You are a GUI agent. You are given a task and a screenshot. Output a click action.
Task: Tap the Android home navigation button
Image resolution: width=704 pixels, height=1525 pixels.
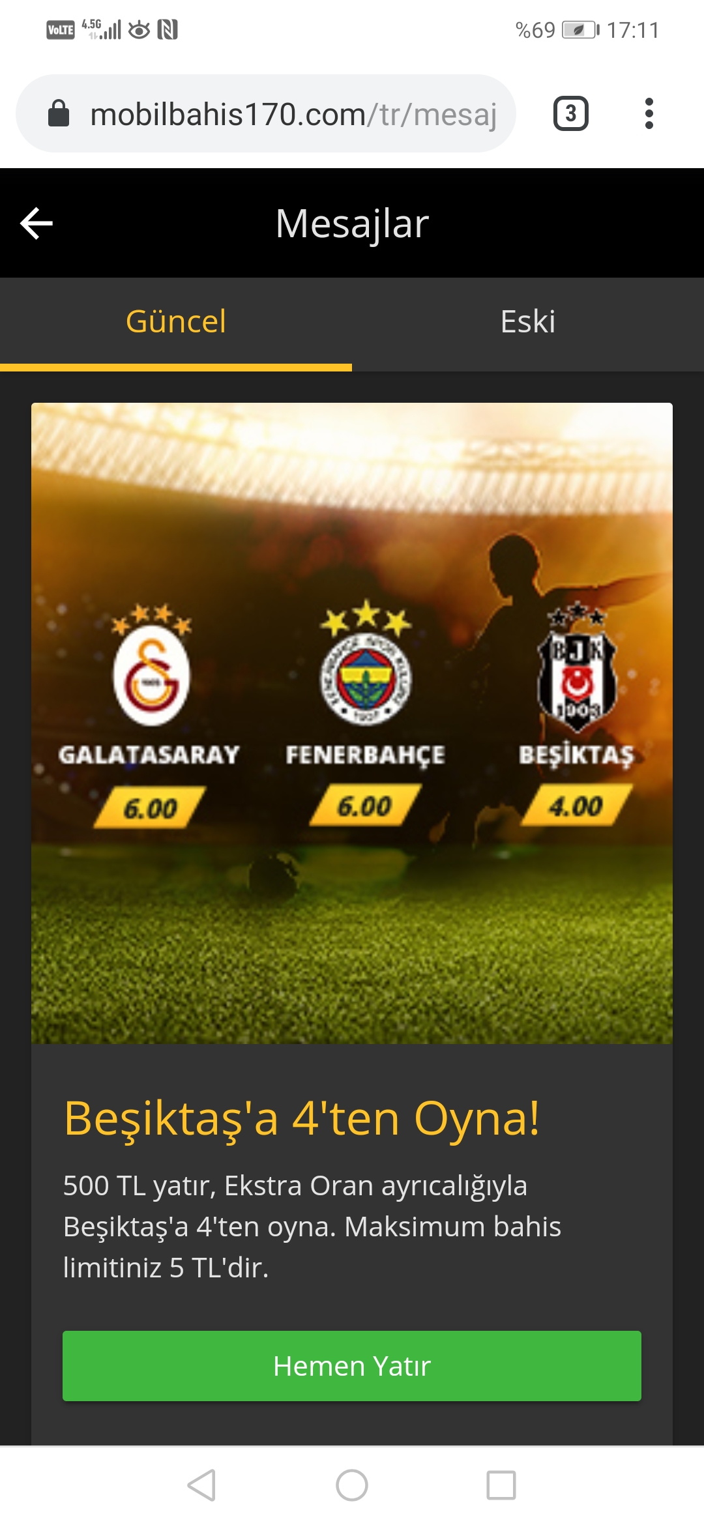pos(352,1485)
